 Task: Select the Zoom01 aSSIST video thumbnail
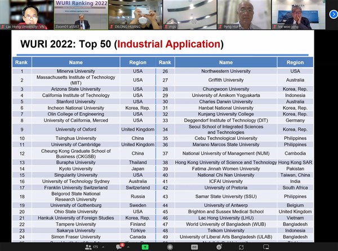[x=81, y=14]
